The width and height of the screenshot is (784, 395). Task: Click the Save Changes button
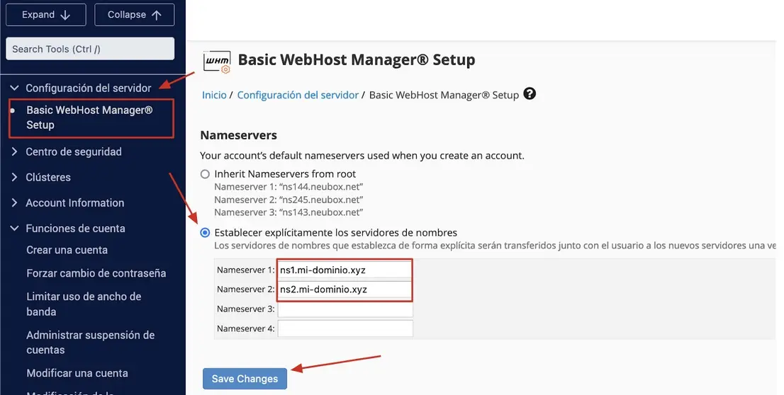click(245, 379)
